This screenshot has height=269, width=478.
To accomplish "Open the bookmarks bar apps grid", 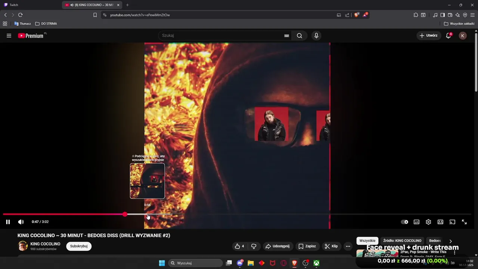I will 5,24.
